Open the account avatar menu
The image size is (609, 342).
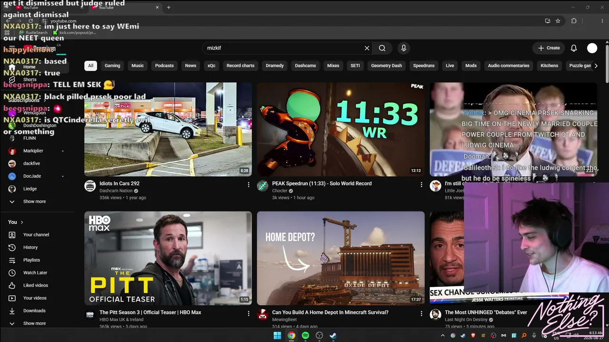(x=592, y=48)
